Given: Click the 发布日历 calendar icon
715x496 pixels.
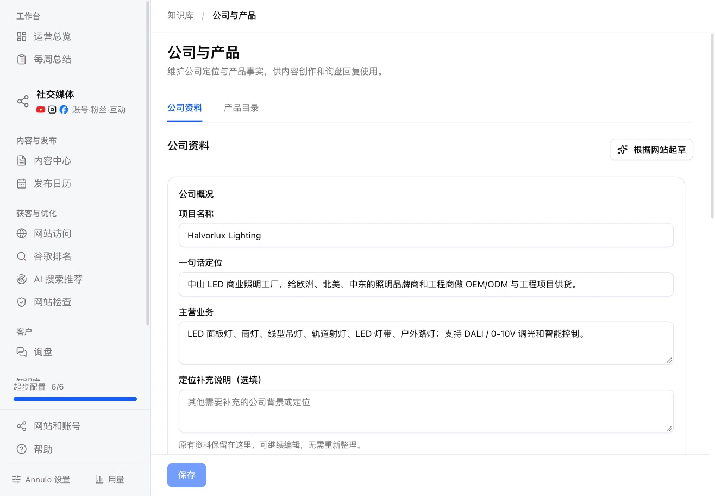Looking at the screenshot, I should tap(22, 184).
